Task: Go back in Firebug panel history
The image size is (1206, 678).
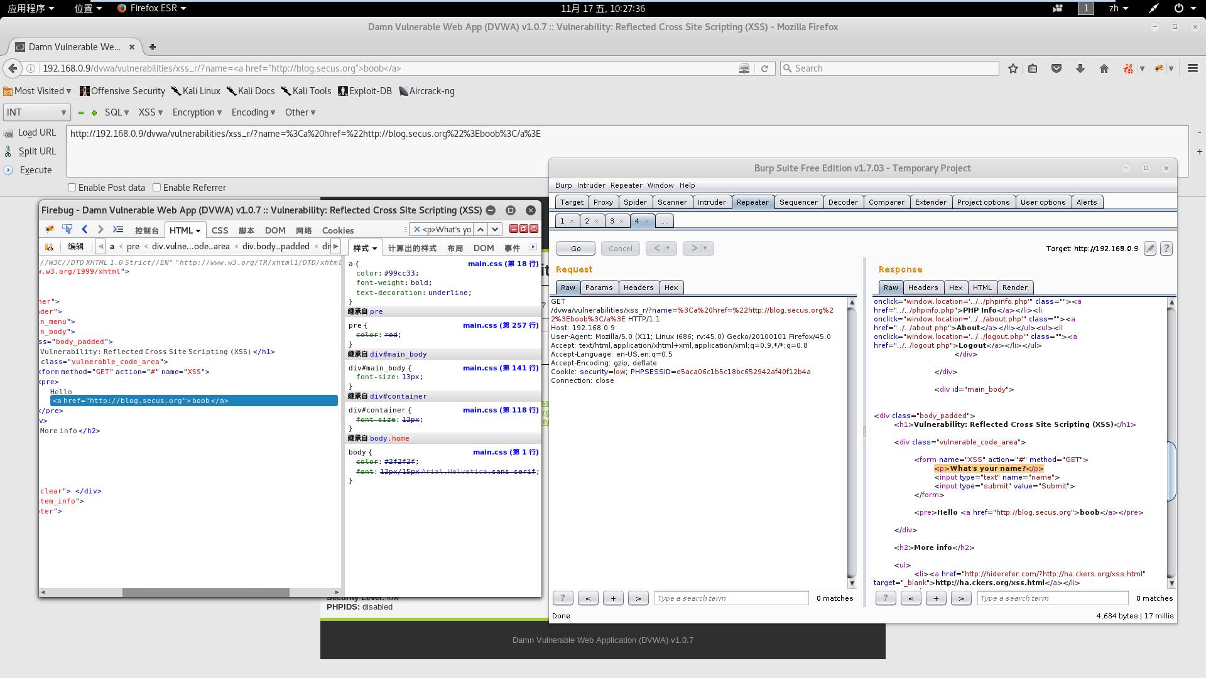Action: click(x=85, y=230)
